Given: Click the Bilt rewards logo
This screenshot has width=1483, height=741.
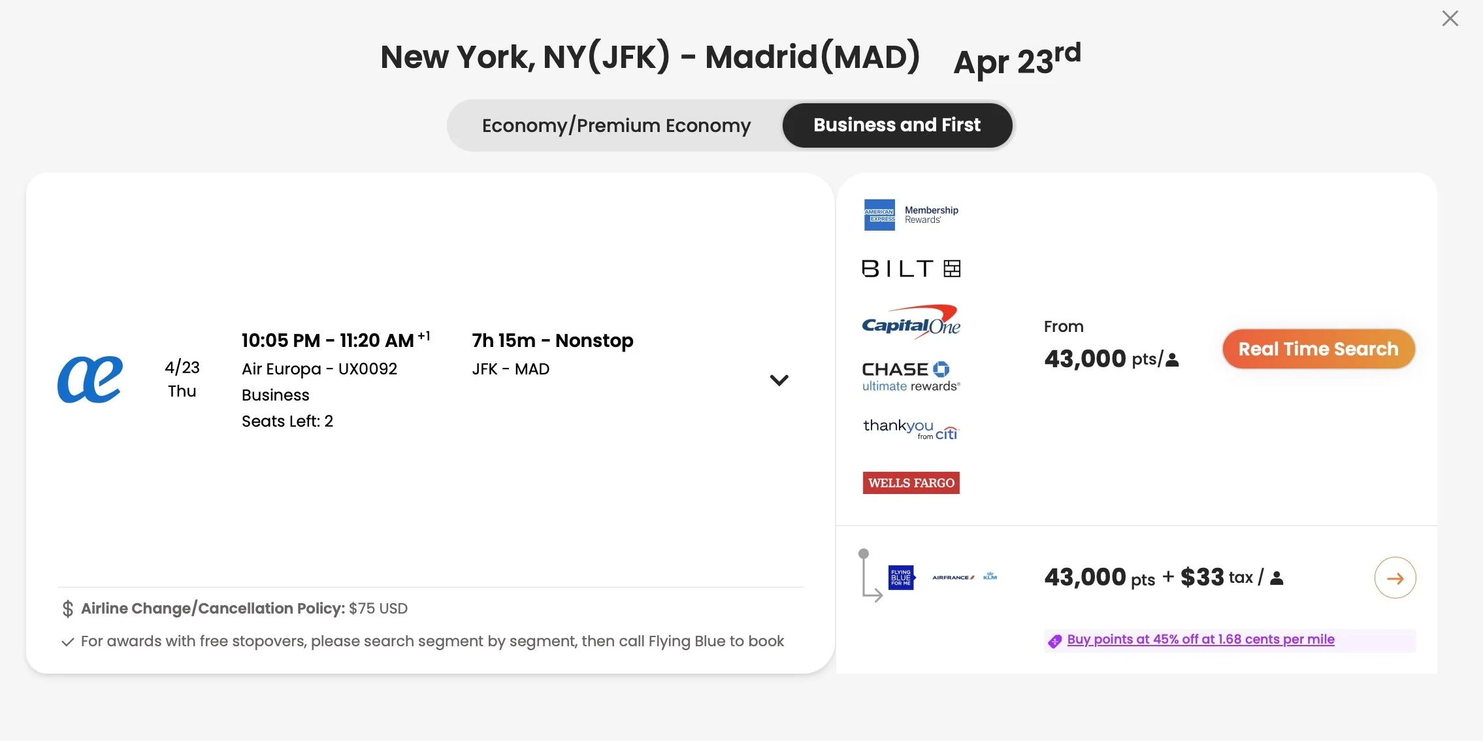Looking at the screenshot, I should click(x=911, y=269).
